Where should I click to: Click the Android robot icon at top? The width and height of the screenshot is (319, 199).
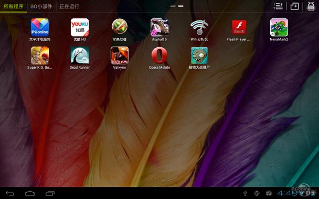(311, 6)
